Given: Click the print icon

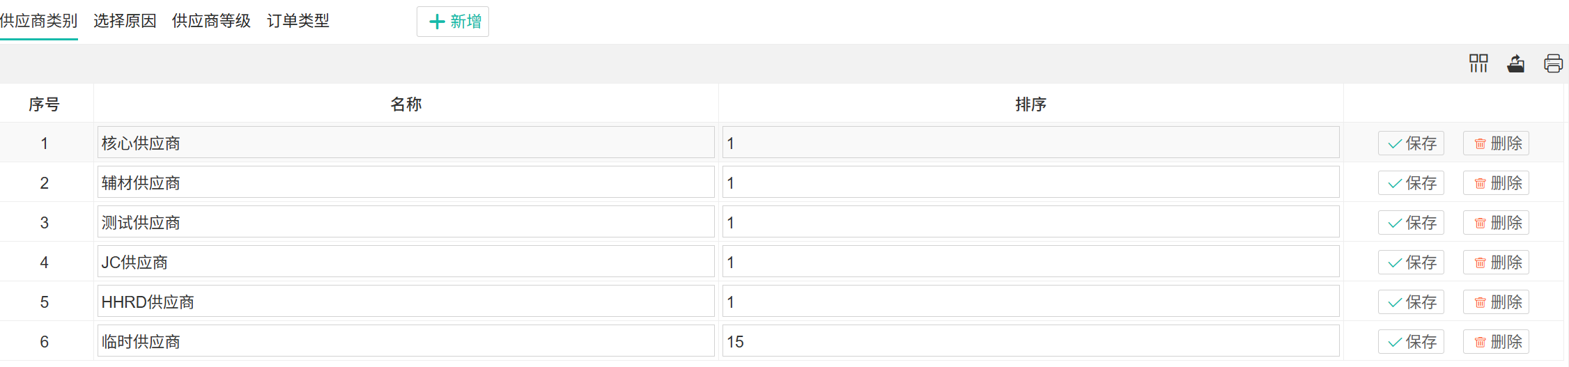Looking at the screenshot, I should pyautogui.click(x=1553, y=63).
